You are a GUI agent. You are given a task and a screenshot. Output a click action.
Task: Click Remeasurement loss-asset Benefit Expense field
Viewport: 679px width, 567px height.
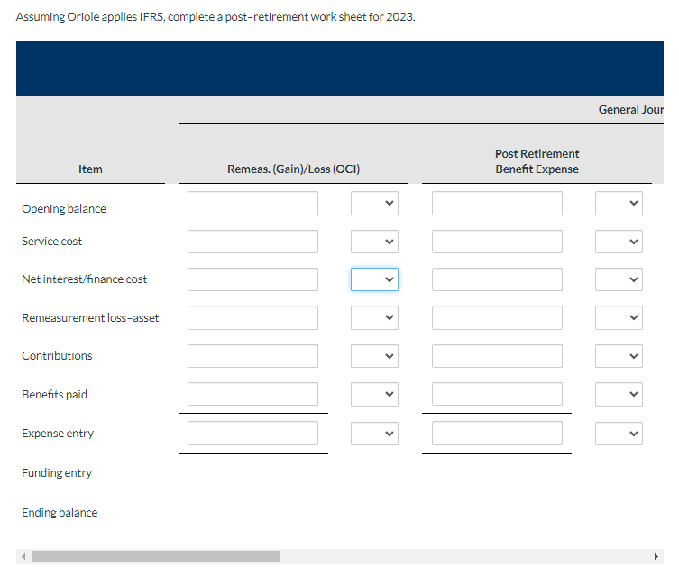coord(497,317)
